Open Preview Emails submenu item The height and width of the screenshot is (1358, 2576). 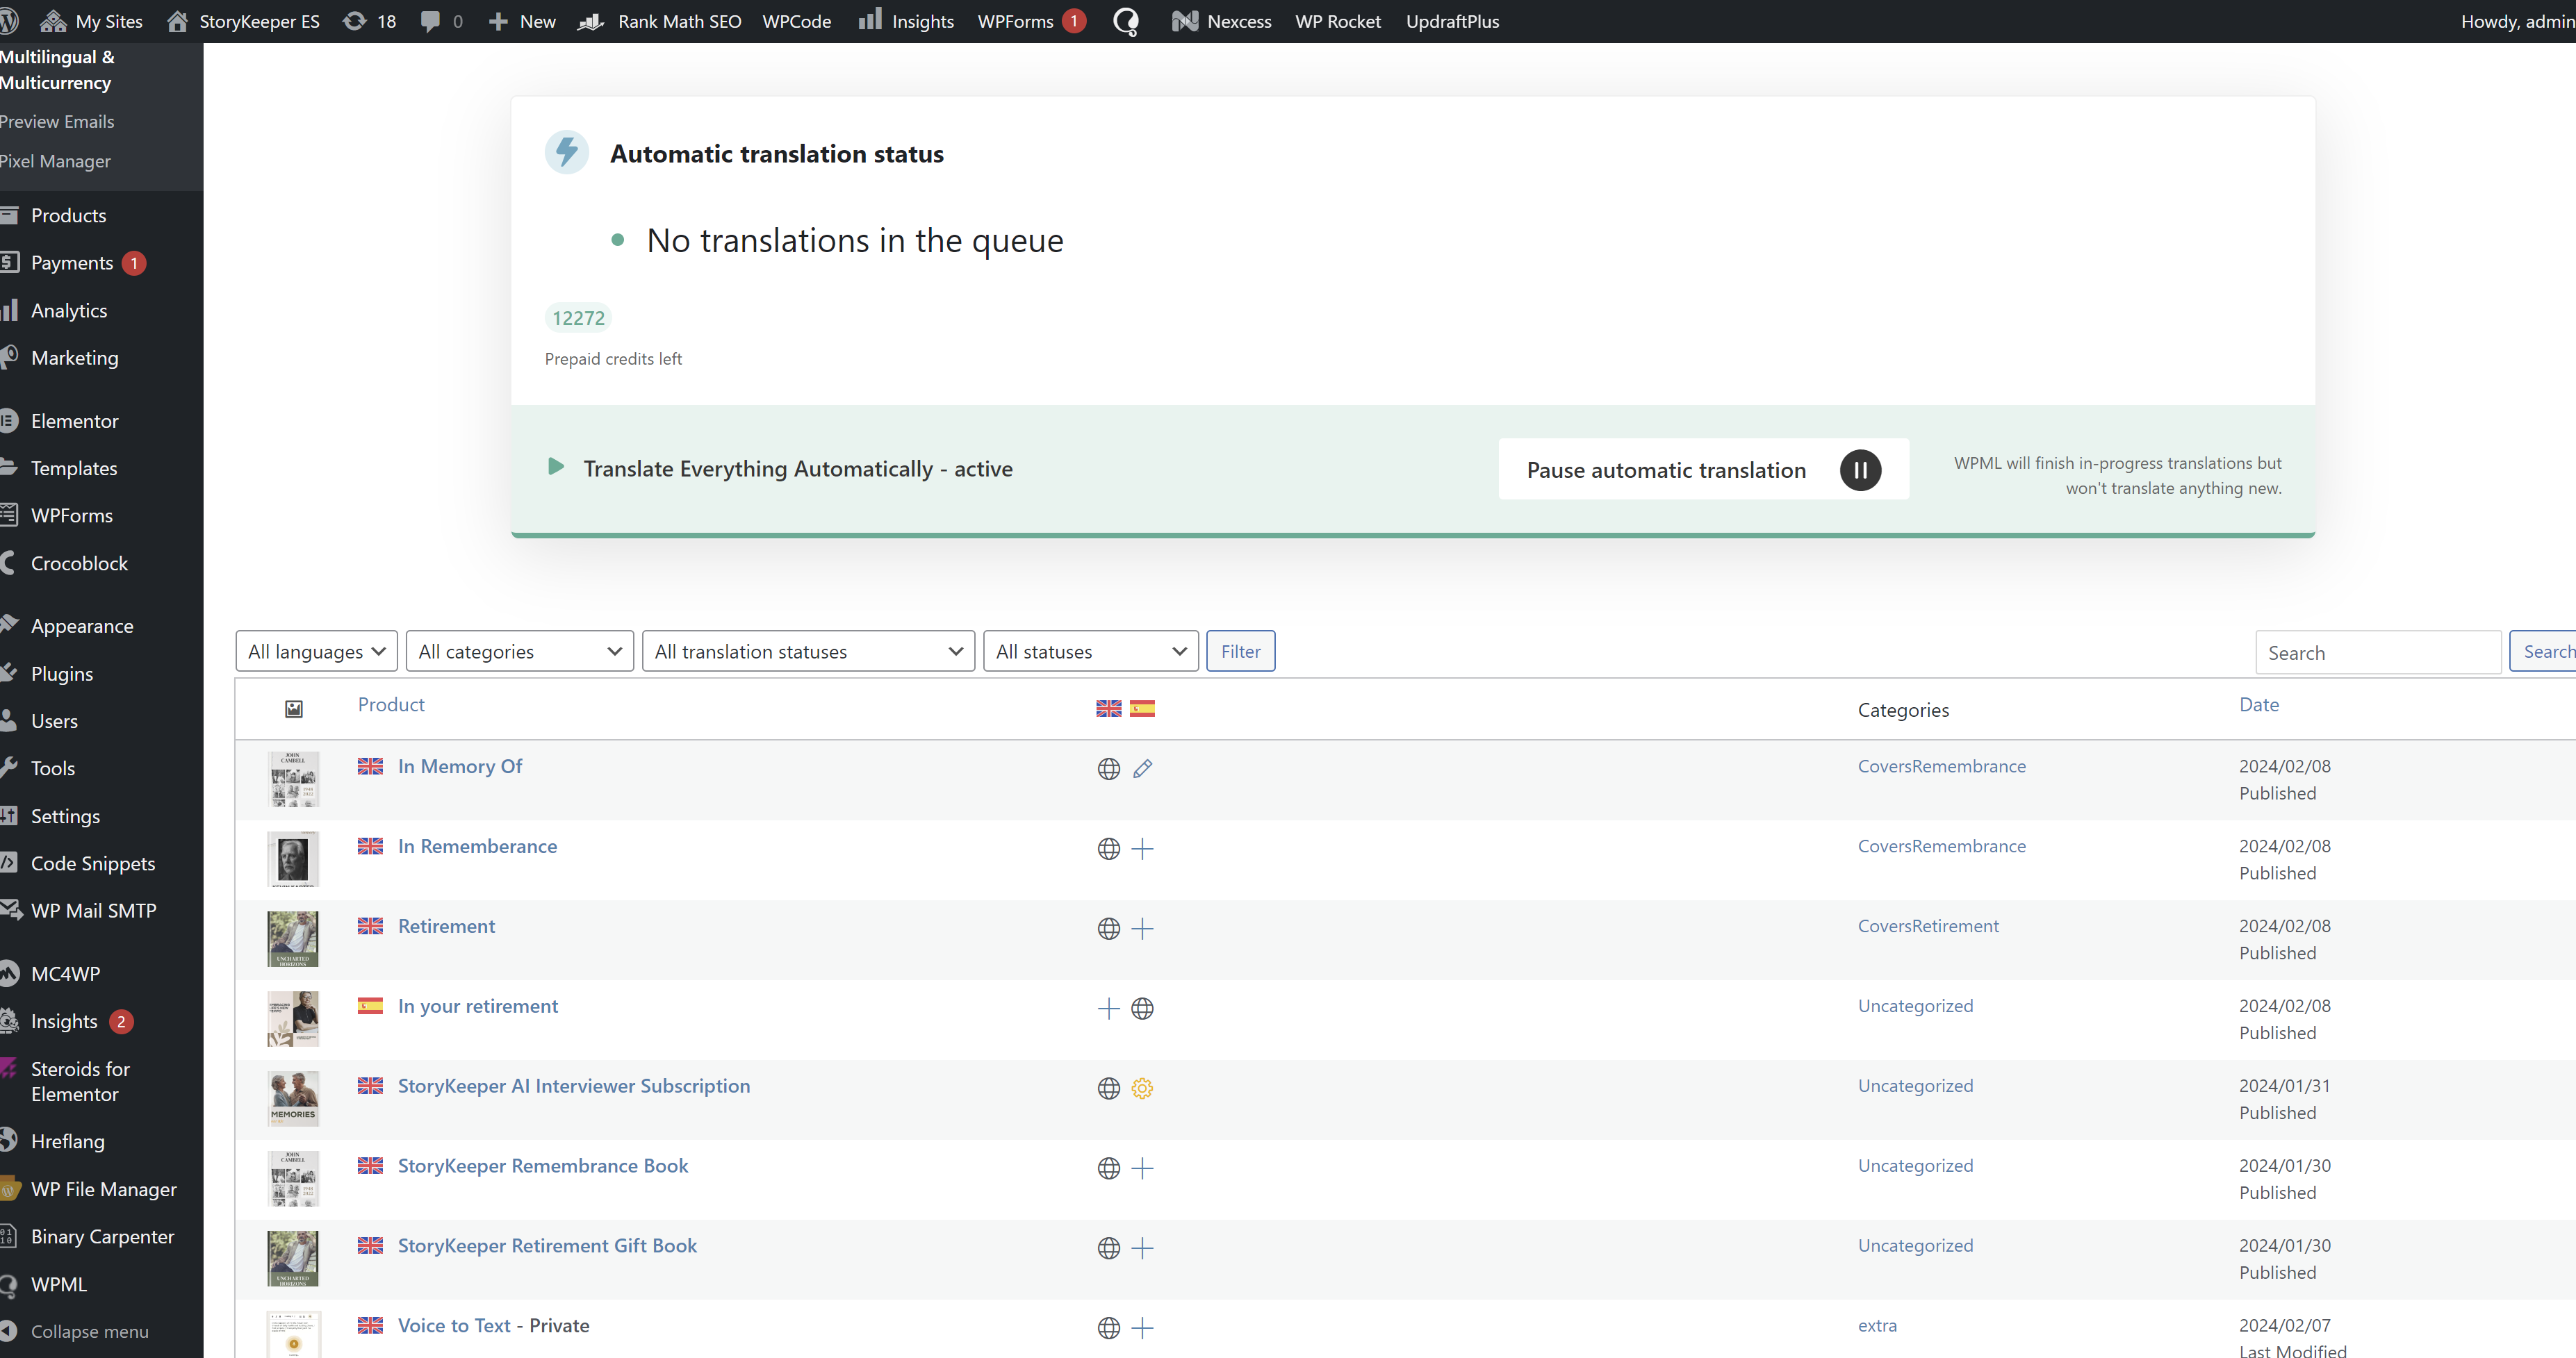click(x=57, y=121)
